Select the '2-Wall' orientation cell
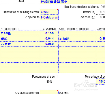The height and width of the screenshot is (94, 105). (x=49, y=12)
